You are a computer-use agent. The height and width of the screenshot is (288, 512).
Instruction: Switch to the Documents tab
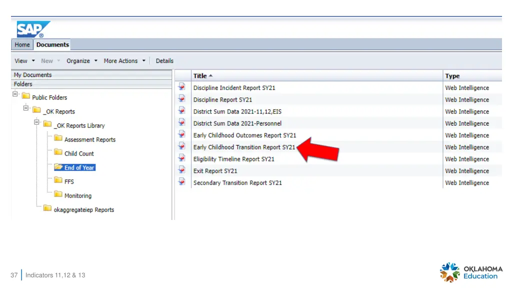52,44
